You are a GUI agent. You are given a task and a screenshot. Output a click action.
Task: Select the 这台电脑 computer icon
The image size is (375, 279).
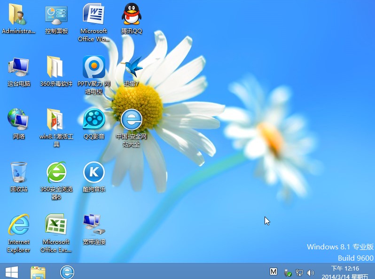click(19, 67)
